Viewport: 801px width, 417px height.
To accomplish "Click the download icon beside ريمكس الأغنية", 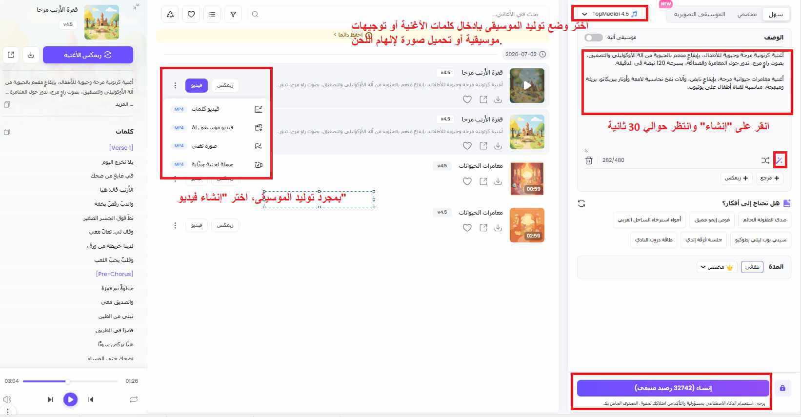I will [31, 55].
